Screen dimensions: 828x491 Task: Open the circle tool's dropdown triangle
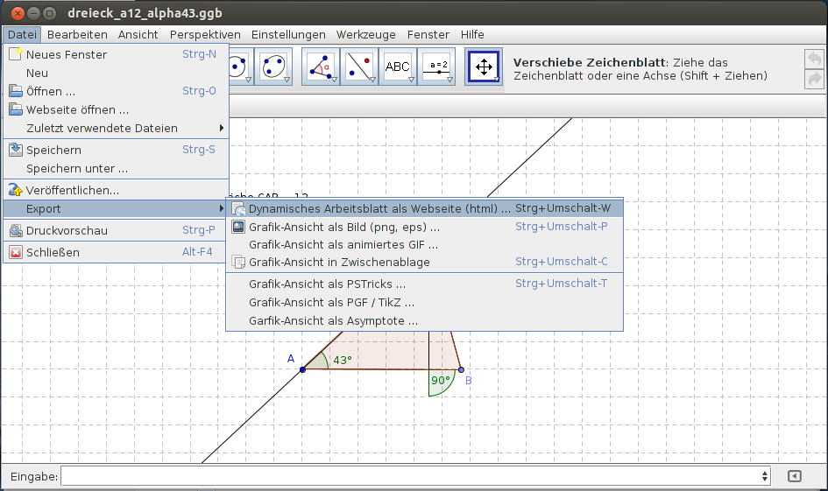pyautogui.click(x=248, y=80)
